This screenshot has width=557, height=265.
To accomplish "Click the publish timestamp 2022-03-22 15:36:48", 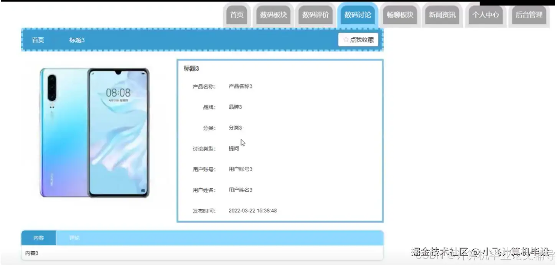I will [252, 210].
